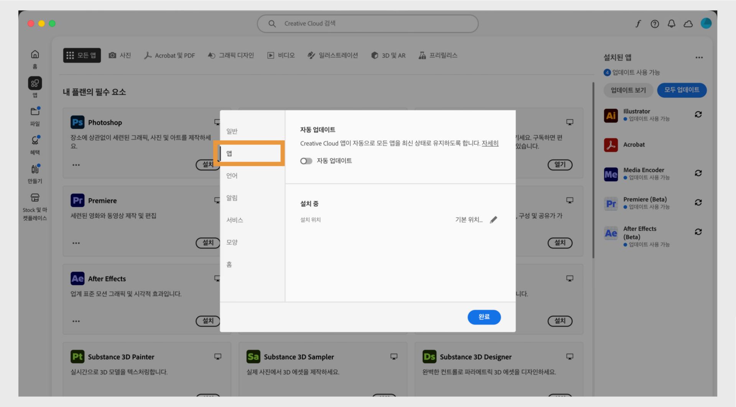Open the installed apps three-dot menu
736x407 pixels.
point(699,57)
